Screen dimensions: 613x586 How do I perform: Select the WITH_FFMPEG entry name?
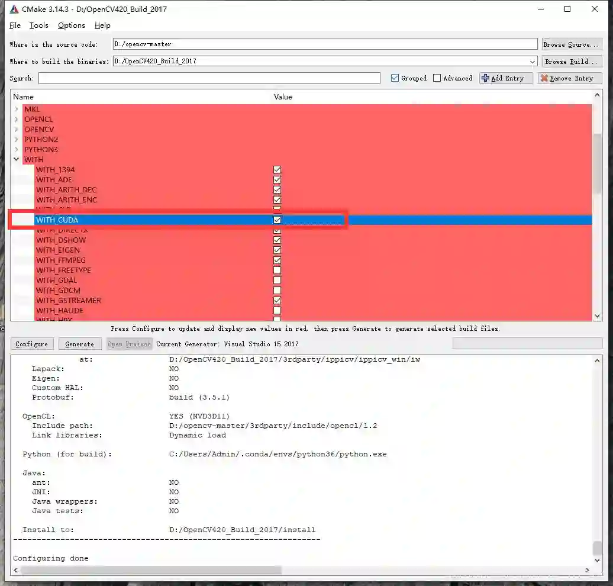pos(60,260)
